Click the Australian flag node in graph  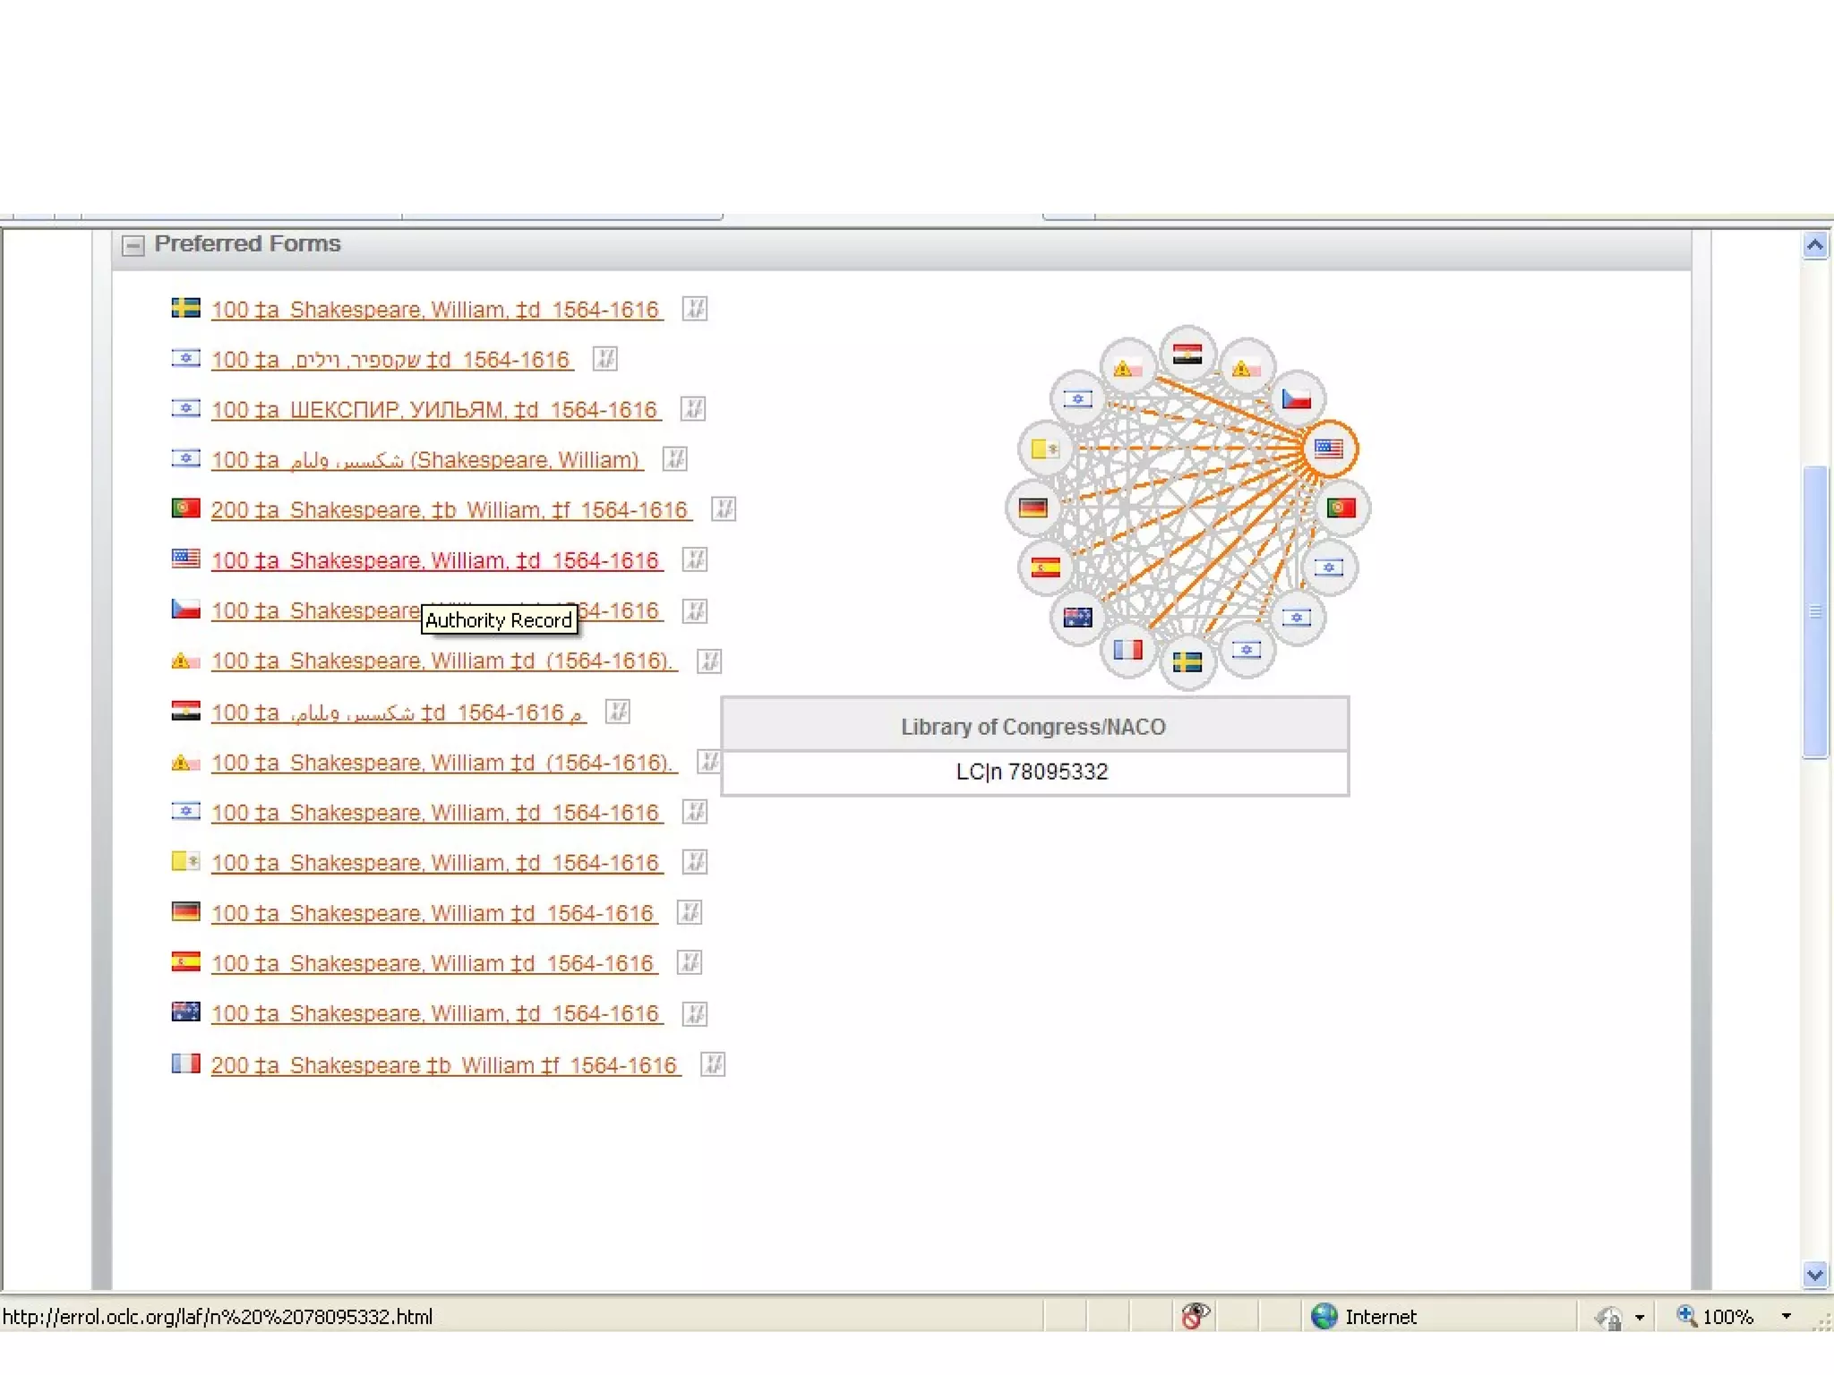tap(1077, 618)
